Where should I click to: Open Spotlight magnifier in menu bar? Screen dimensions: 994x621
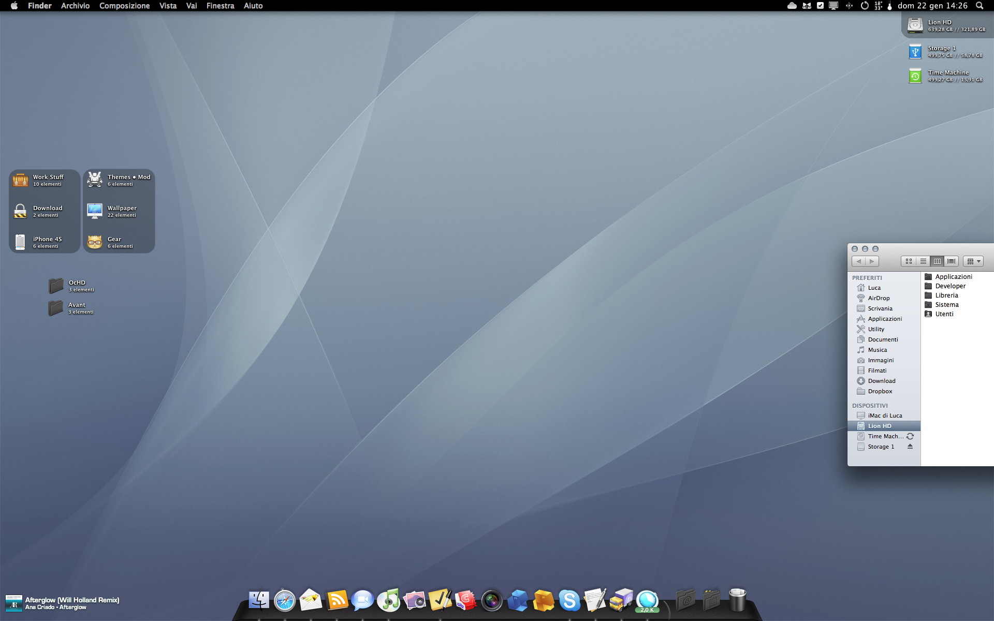[980, 6]
